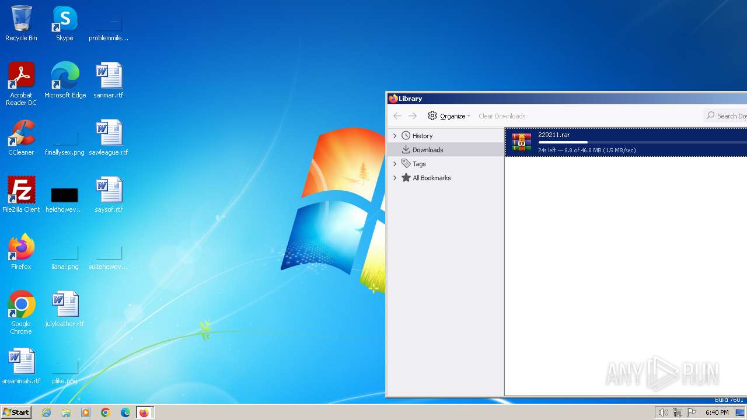Open Windows Explorer from taskbar

tap(66, 412)
